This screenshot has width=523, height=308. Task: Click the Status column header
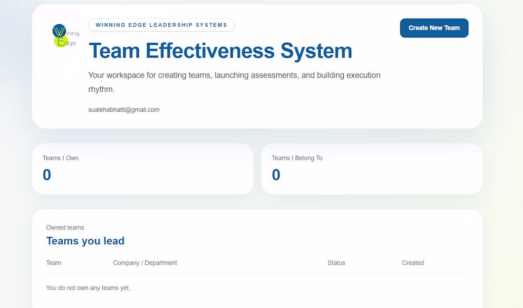click(x=336, y=263)
